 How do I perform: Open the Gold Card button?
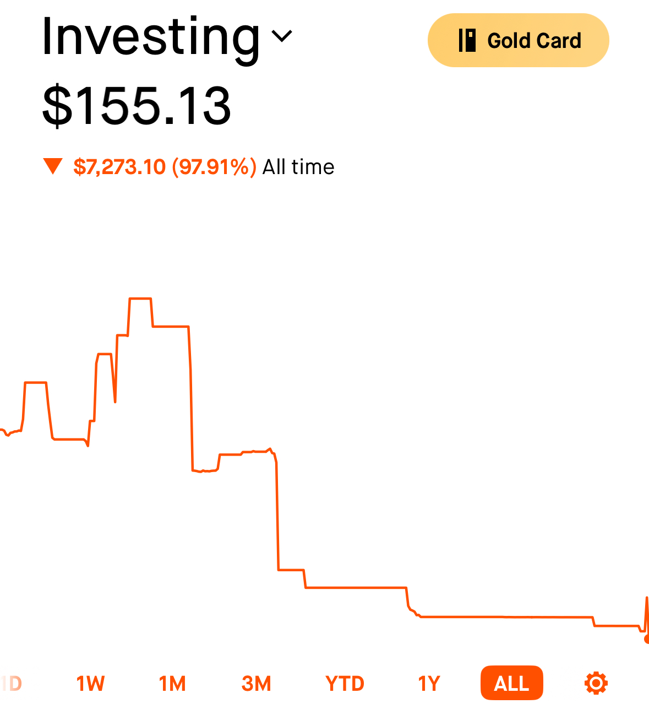(x=518, y=40)
